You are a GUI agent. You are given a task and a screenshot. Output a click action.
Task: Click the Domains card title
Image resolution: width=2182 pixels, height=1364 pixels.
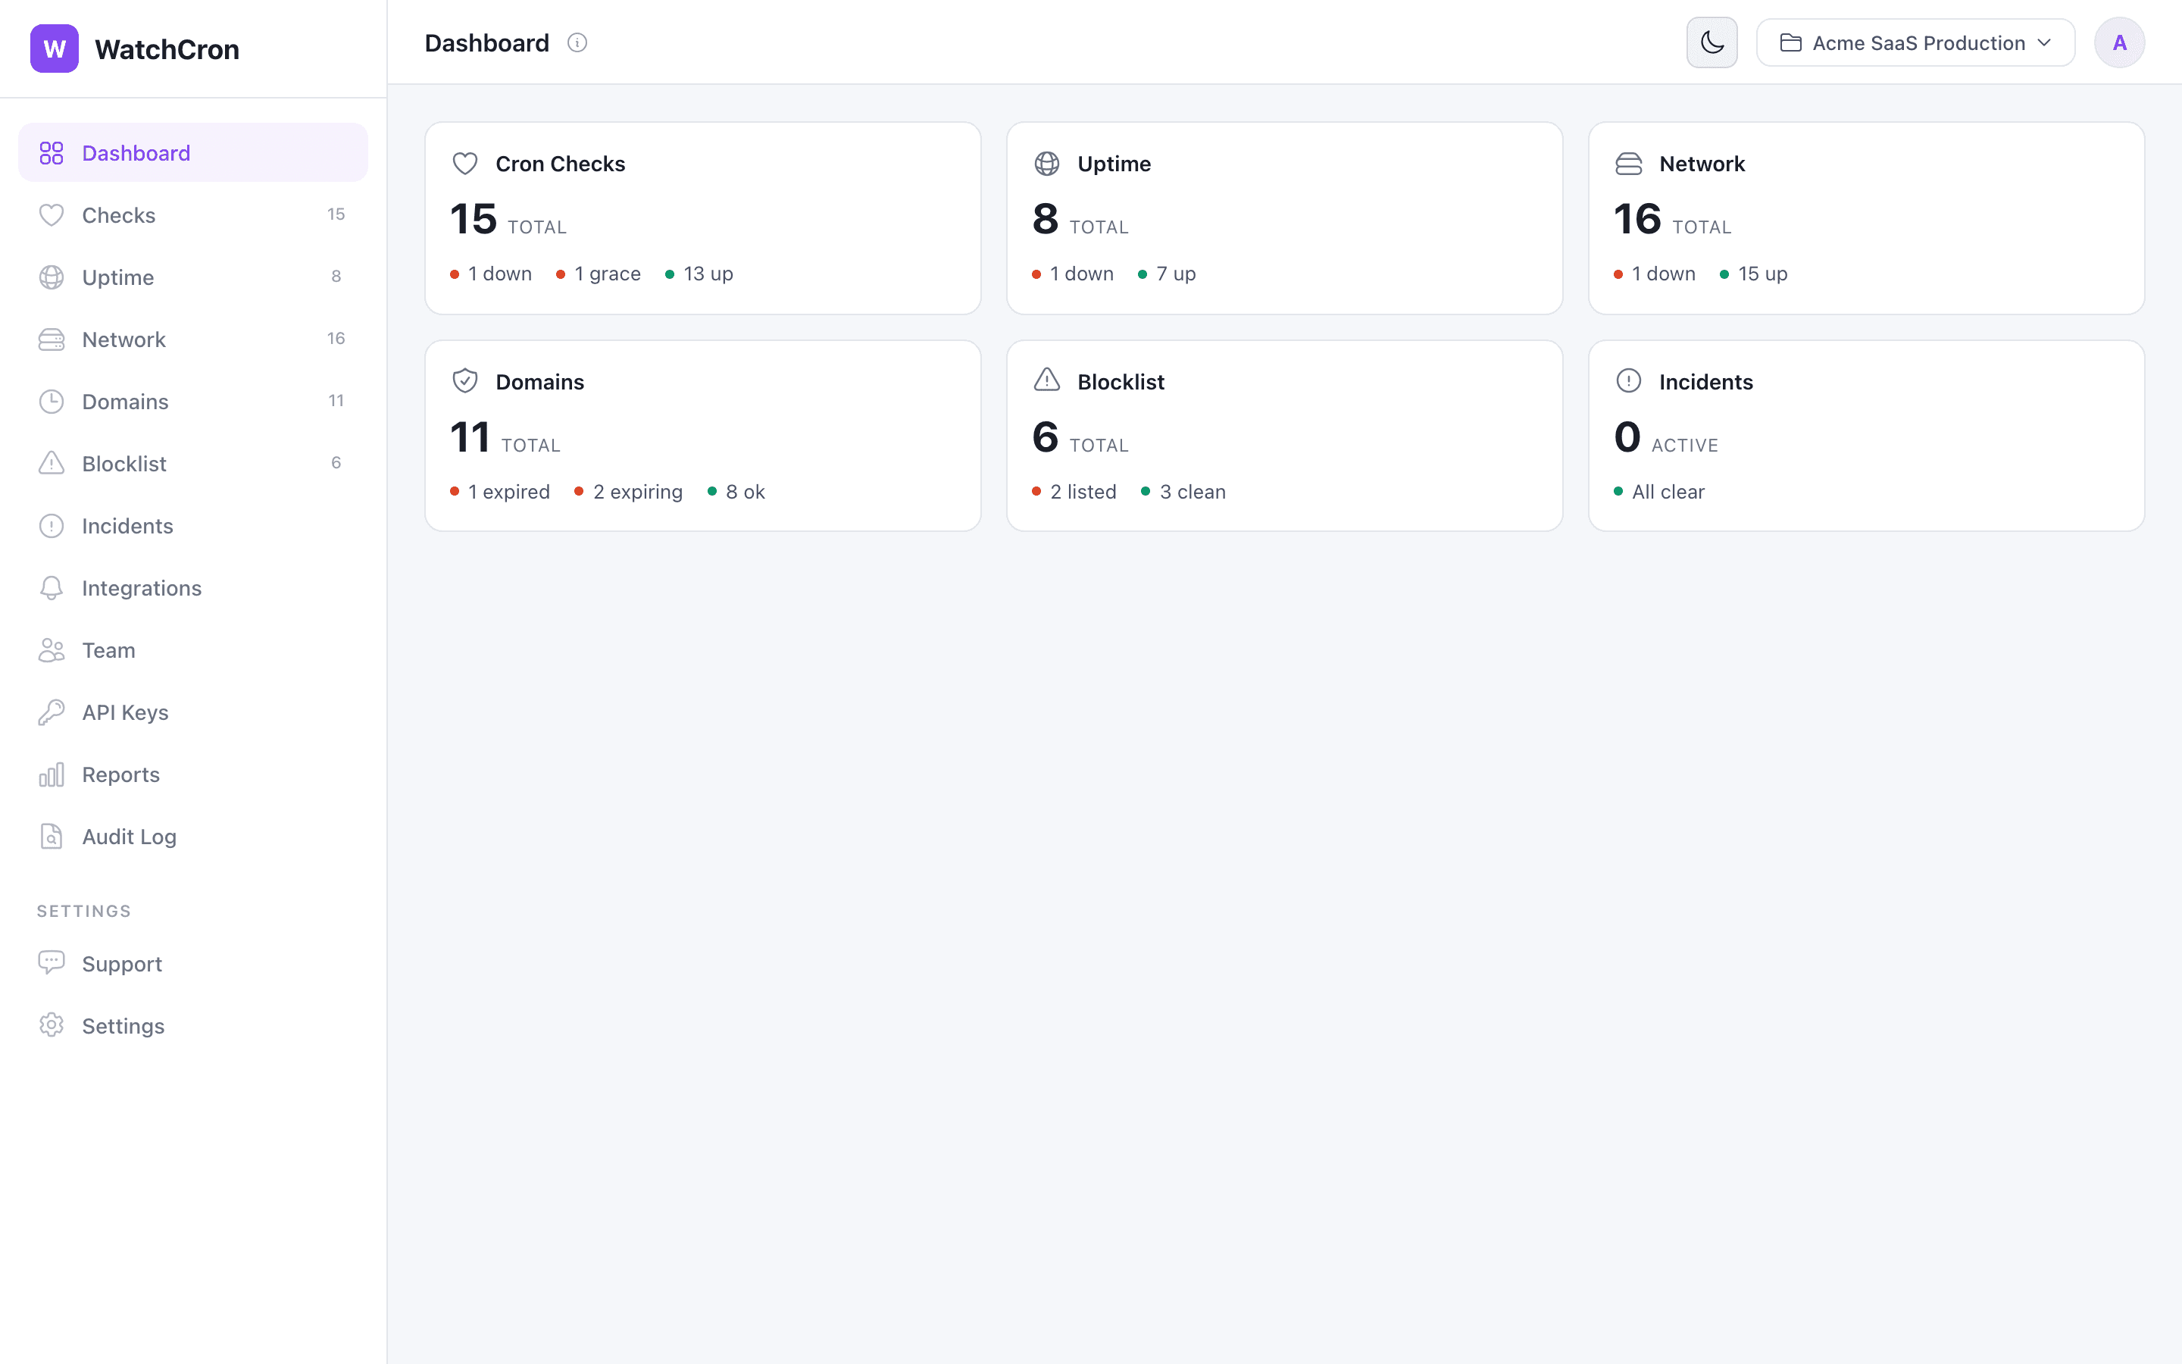[x=539, y=383]
